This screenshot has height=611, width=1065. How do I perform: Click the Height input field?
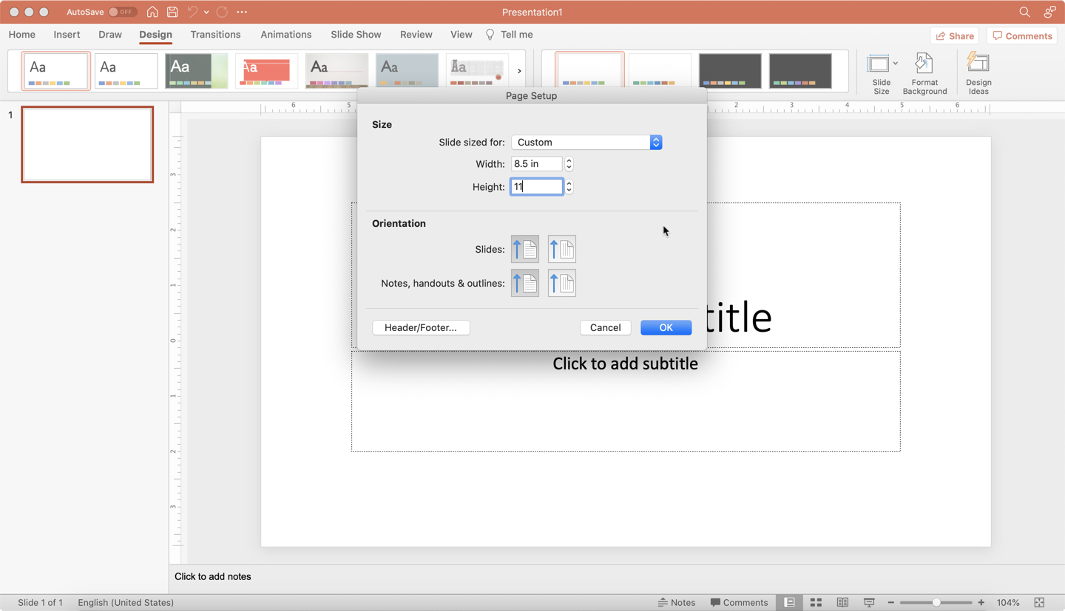536,187
